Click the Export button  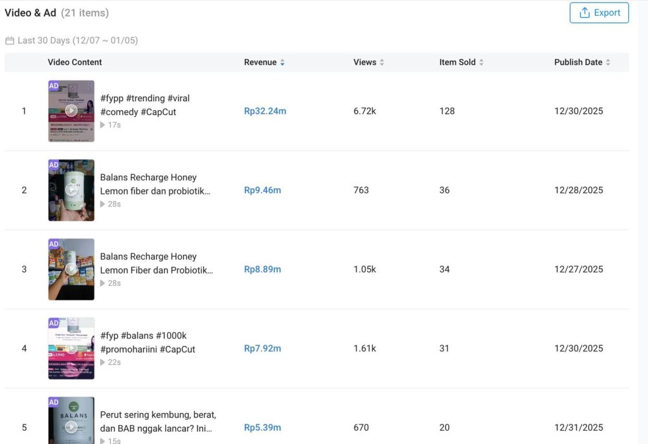[599, 12]
